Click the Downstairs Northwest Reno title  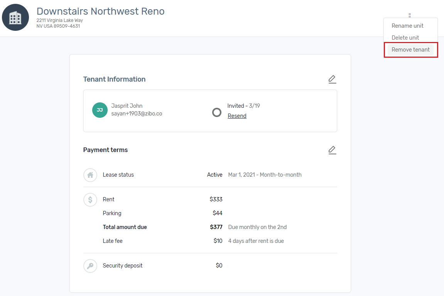pos(101,11)
